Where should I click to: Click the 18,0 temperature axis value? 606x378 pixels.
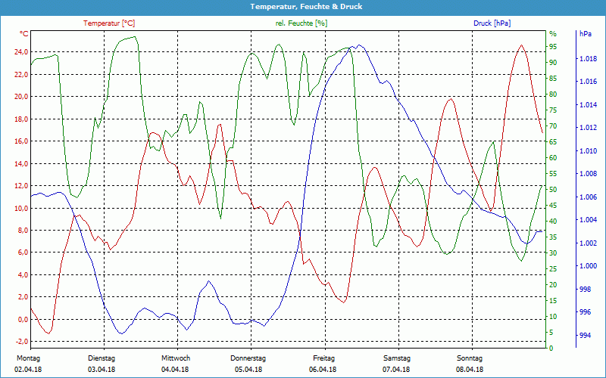pyautogui.click(x=21, y=119)
